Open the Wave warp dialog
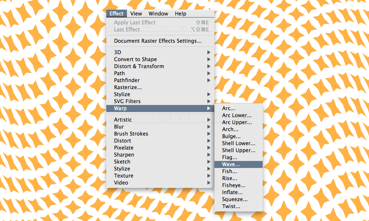 click(x=230, y=164)
